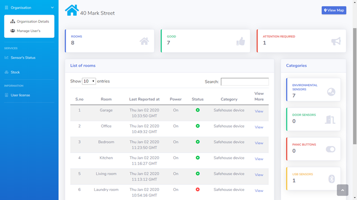This screenshot has height=200, width=357.
Task: Click the green status dot for Garage
Action: (198, 110)
